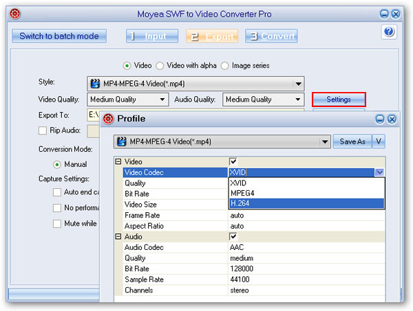413x311 pixels.
Task: Click the Sample Rate value 44100
Action: tap(240, 279)
